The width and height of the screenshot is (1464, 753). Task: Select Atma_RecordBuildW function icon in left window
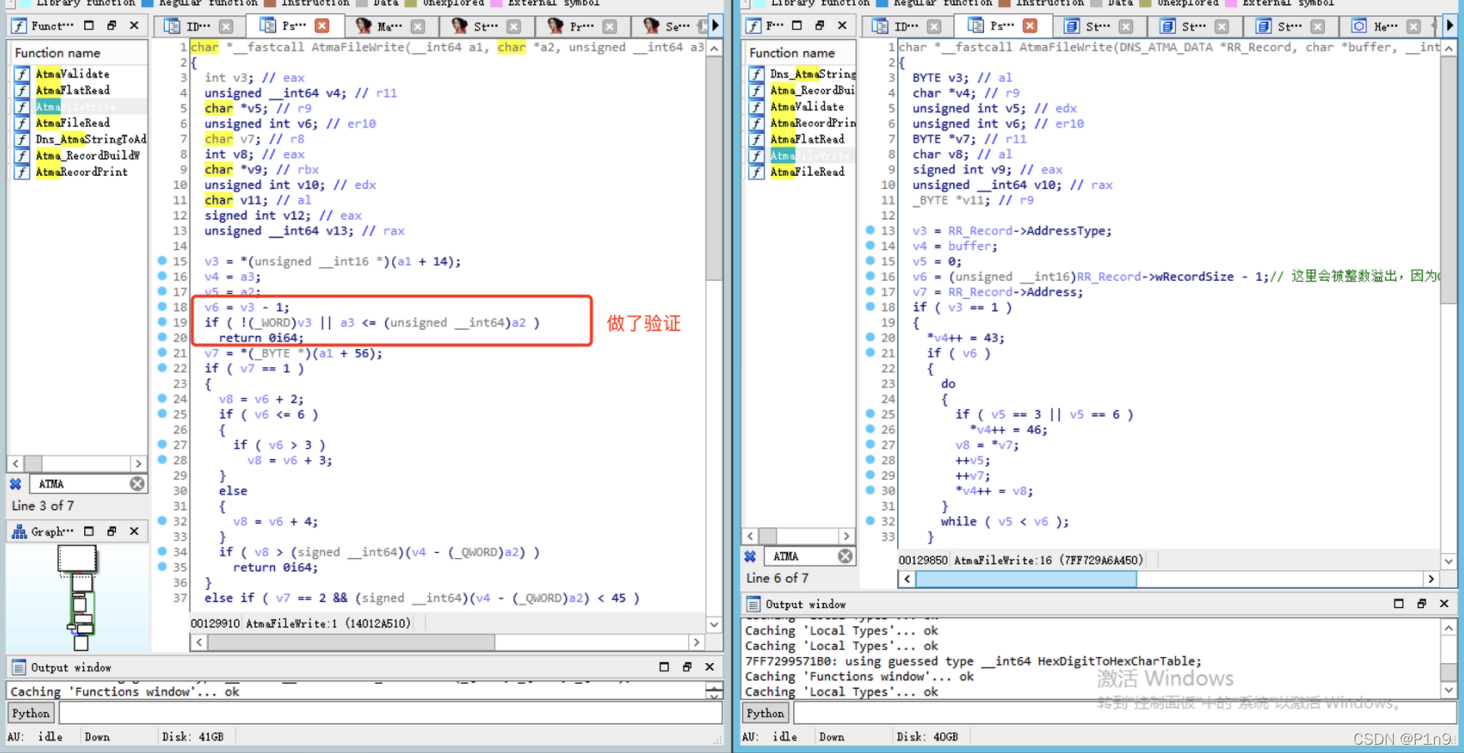(x=22, y=156)
